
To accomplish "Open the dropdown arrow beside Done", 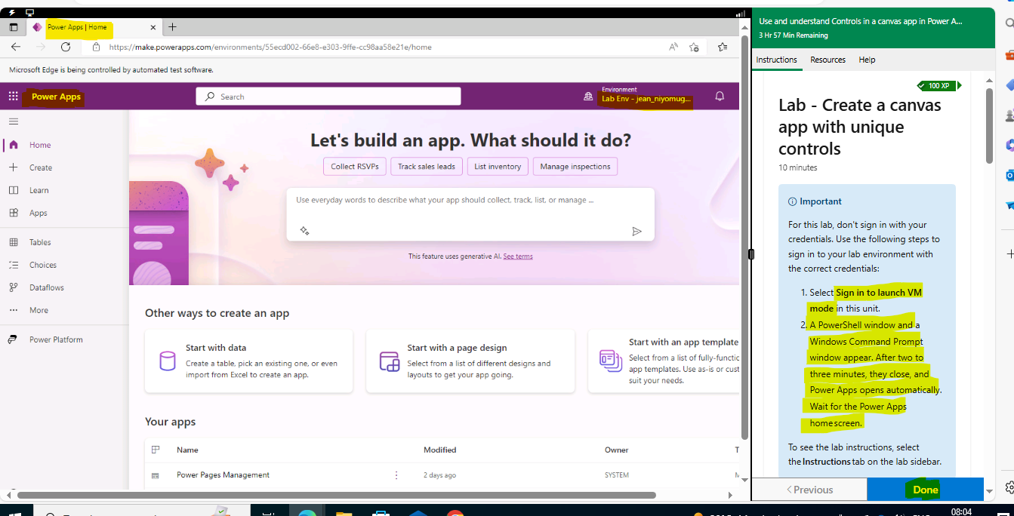I will click(x=989, y=491).
